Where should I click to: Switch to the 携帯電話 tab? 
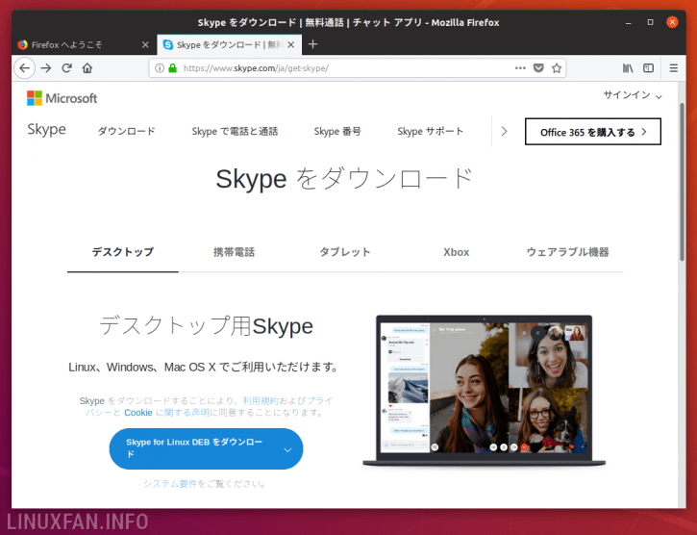(x=234, y=252)
